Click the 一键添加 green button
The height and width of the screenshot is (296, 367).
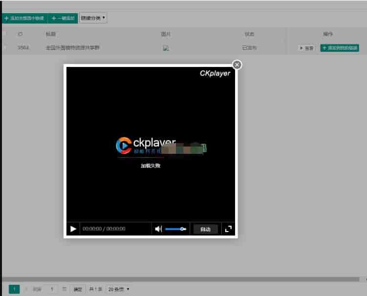point(63,18)
